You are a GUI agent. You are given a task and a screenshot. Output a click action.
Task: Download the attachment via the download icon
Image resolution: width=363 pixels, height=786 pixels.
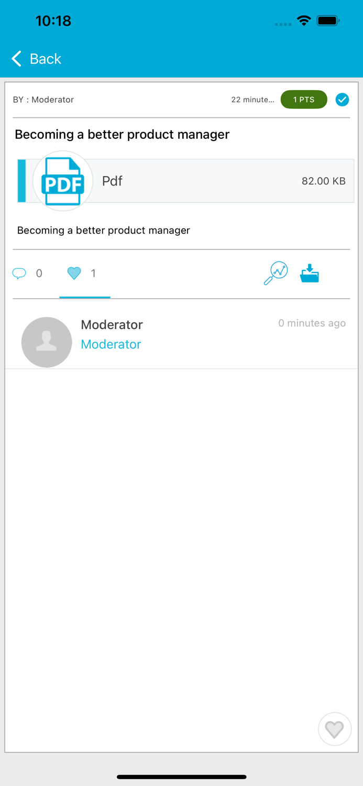310,272
